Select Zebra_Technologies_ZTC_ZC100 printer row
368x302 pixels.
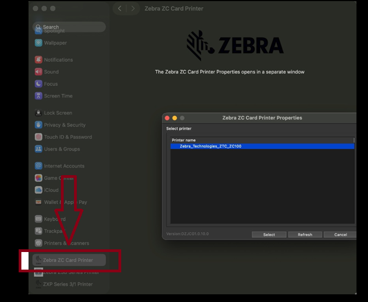262,146
